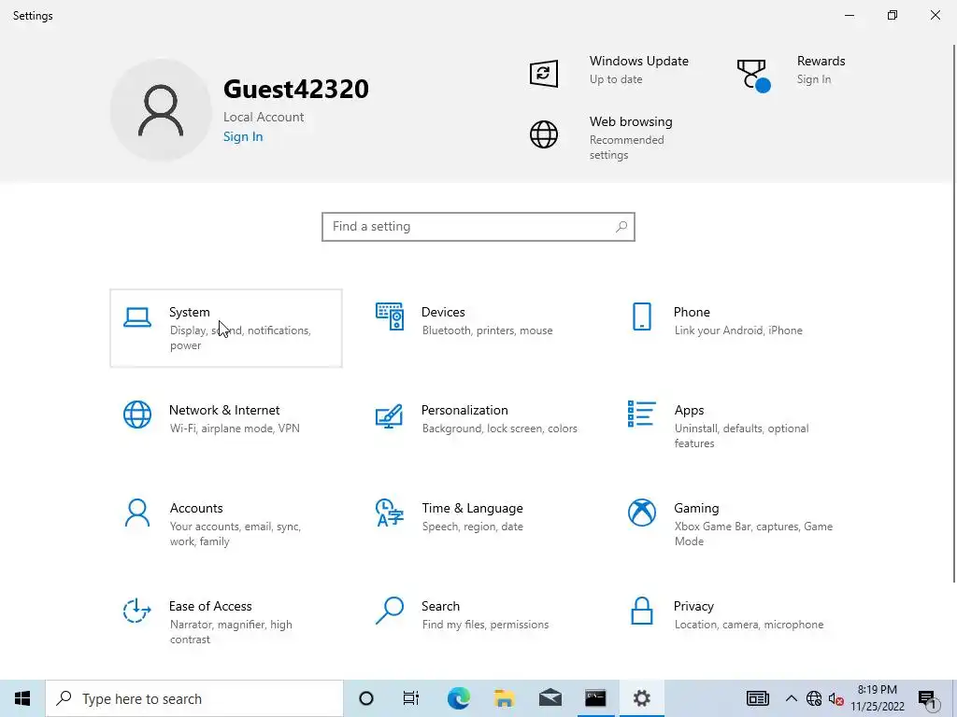Focus the Find a setting box
957x717 pixels.
478,227
